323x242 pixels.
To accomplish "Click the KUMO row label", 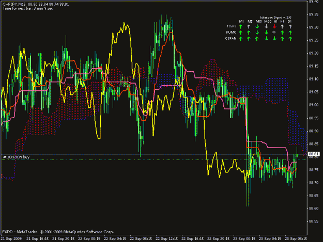I will tap(231, 33).
